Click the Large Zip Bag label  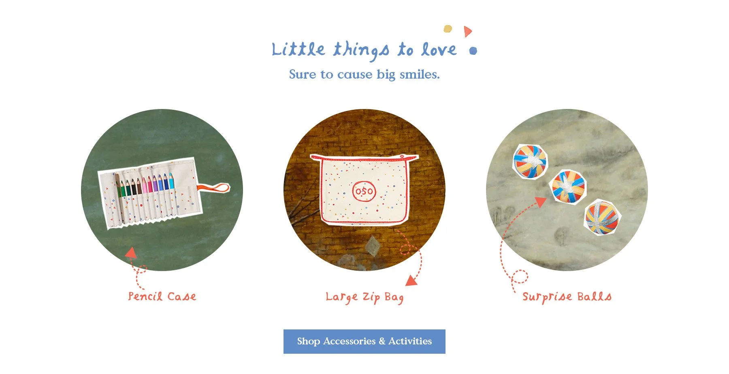(364, 297)
